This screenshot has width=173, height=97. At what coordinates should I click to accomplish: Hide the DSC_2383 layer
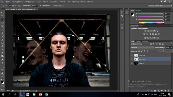coord(132,59)
